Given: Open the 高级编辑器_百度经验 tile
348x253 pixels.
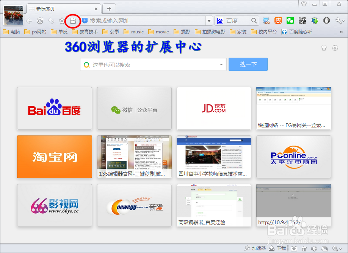Looking at the screenshot, I should [x=214, y=206].
